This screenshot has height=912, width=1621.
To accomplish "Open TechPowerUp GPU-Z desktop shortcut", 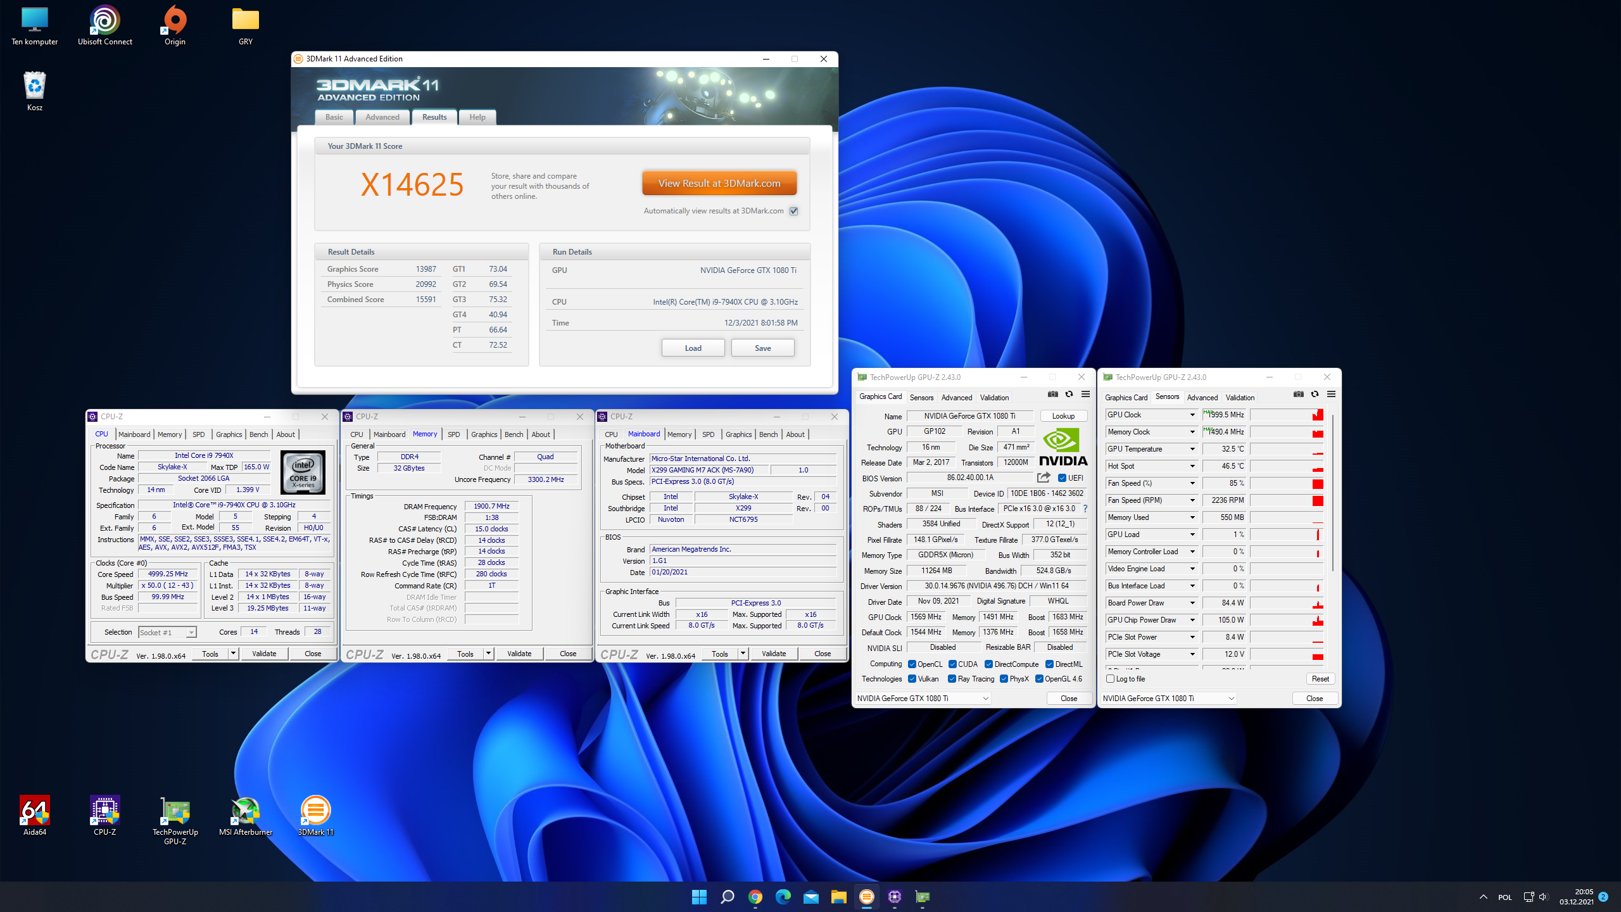I will [175, 821].
